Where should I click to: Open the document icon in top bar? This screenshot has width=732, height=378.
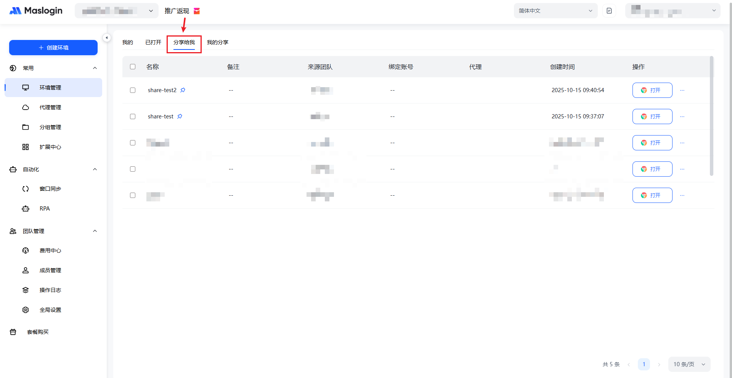[609, 11]
